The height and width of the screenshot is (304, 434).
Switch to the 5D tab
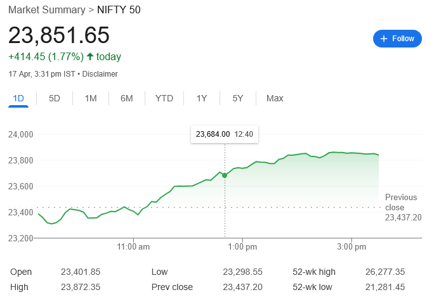tap(55, 98)
